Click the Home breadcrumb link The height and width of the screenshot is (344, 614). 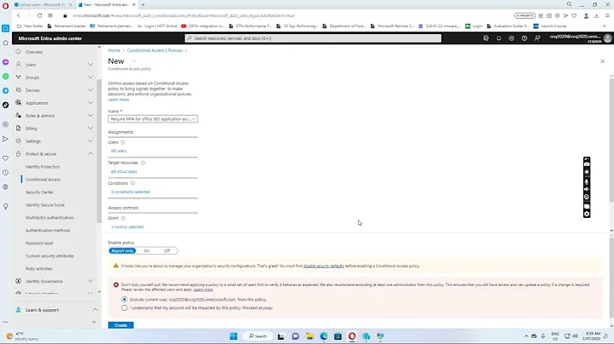[x=114, y=50]
